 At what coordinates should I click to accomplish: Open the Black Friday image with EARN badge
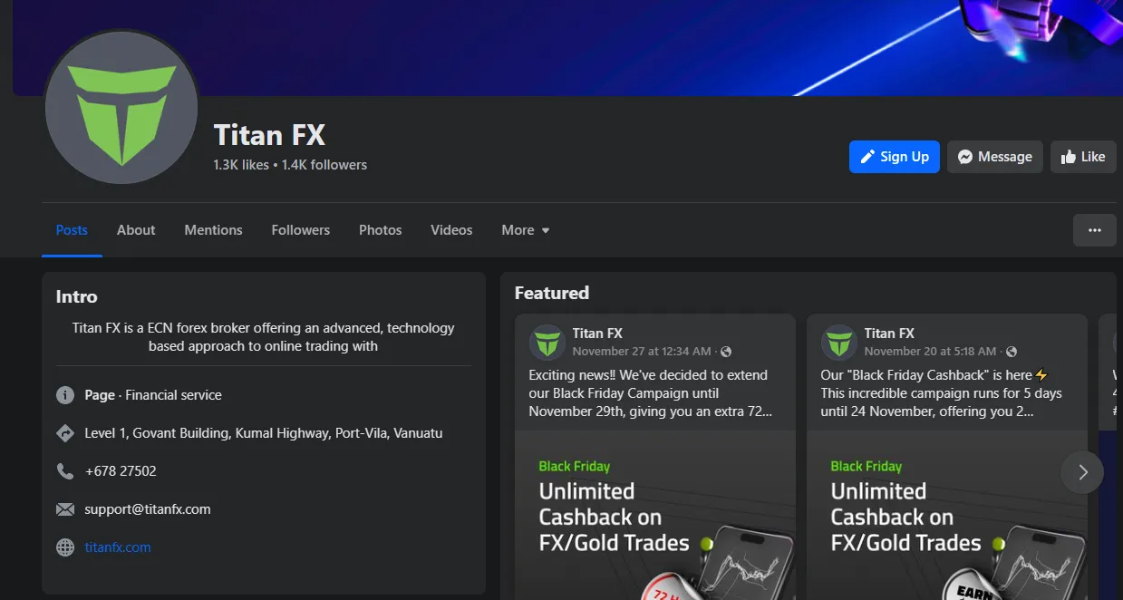pyautogui.click(x=947, y=515)
